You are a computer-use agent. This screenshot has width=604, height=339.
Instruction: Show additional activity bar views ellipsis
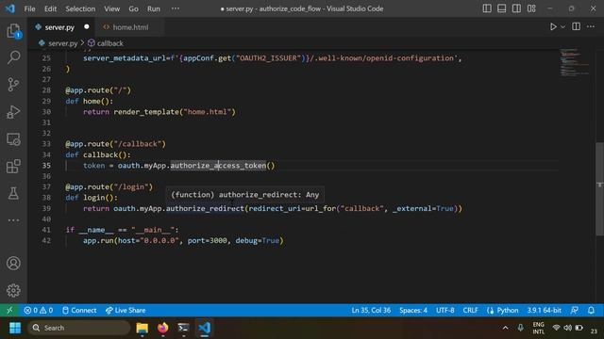point(13,220)
